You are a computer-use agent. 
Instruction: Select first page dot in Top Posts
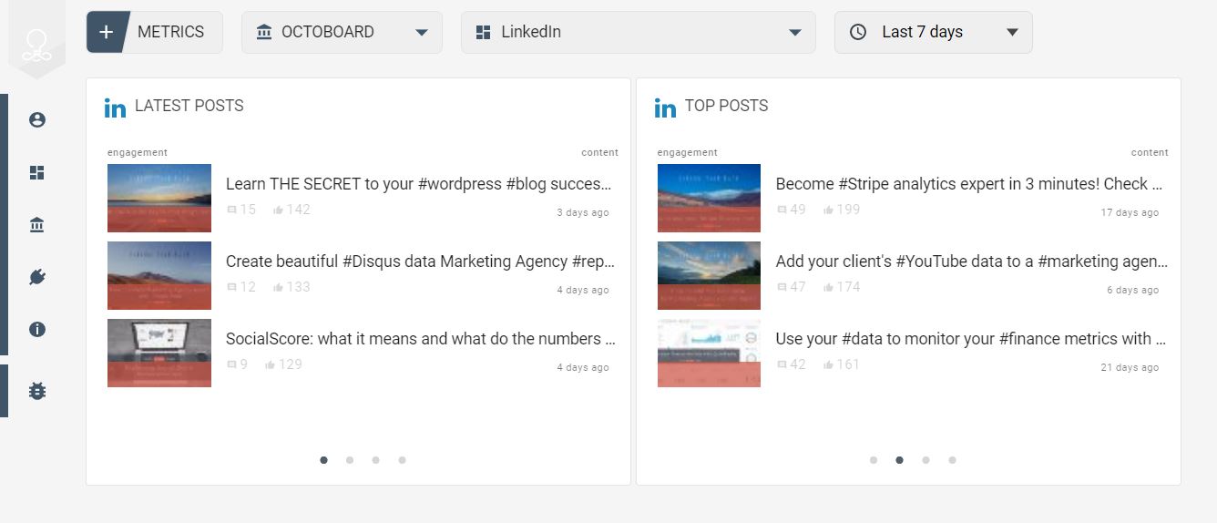874,460
